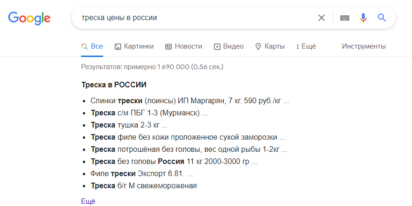
Task: Click the Google logo
Action: pos(29,18)
